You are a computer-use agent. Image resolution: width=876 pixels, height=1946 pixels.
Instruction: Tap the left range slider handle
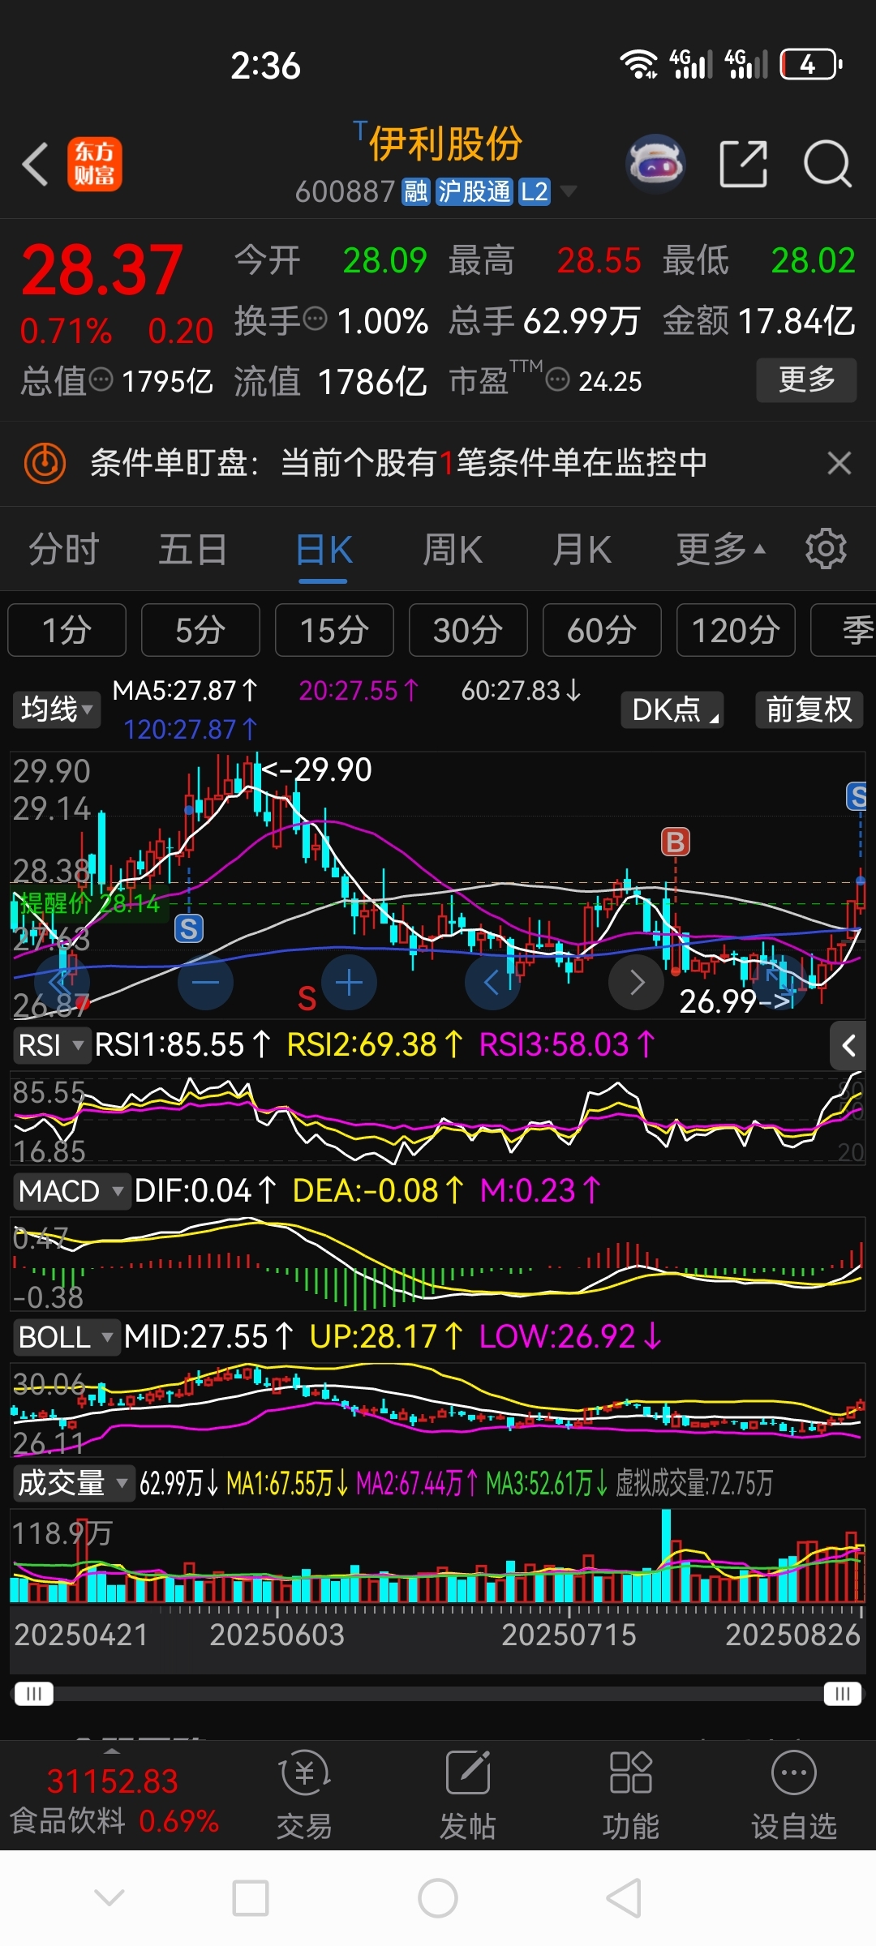coord(33,1694)
